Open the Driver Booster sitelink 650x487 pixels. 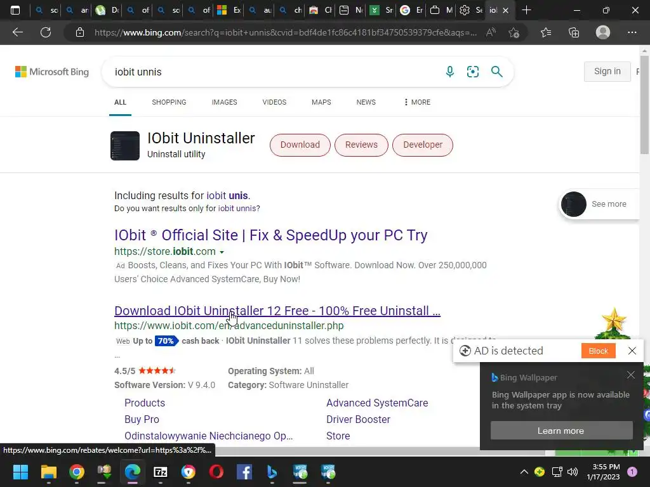point(358,420)
